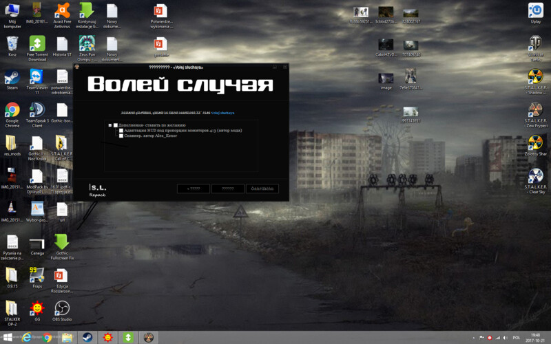The height and width of the screenshot is (344, 551).
Task: Click the Fraps desktop icon
Action: (x=37, y=276)
